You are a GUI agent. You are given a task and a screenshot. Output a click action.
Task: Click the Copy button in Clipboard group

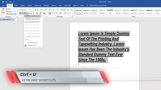coord(8,11)
